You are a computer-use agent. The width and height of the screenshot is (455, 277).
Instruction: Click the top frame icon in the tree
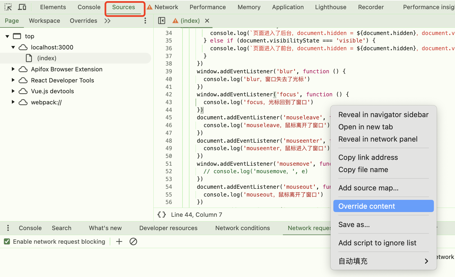[17, 36]
